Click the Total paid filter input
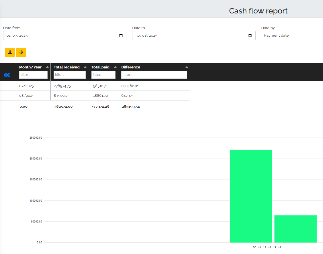This screenshot has height=254, width=323. click(103, 75)
